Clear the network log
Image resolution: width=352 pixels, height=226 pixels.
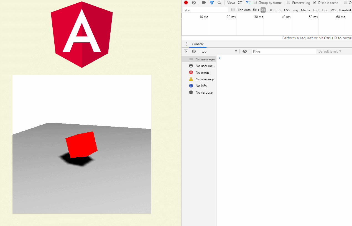194,2
